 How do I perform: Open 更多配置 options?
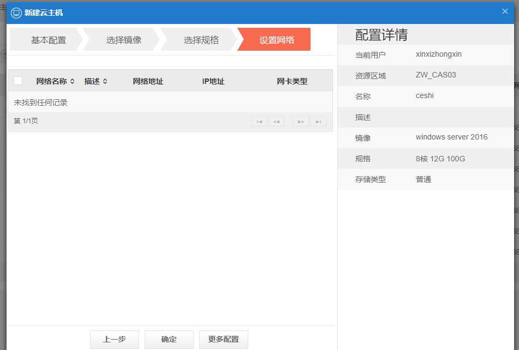click(x=223, y=339)
